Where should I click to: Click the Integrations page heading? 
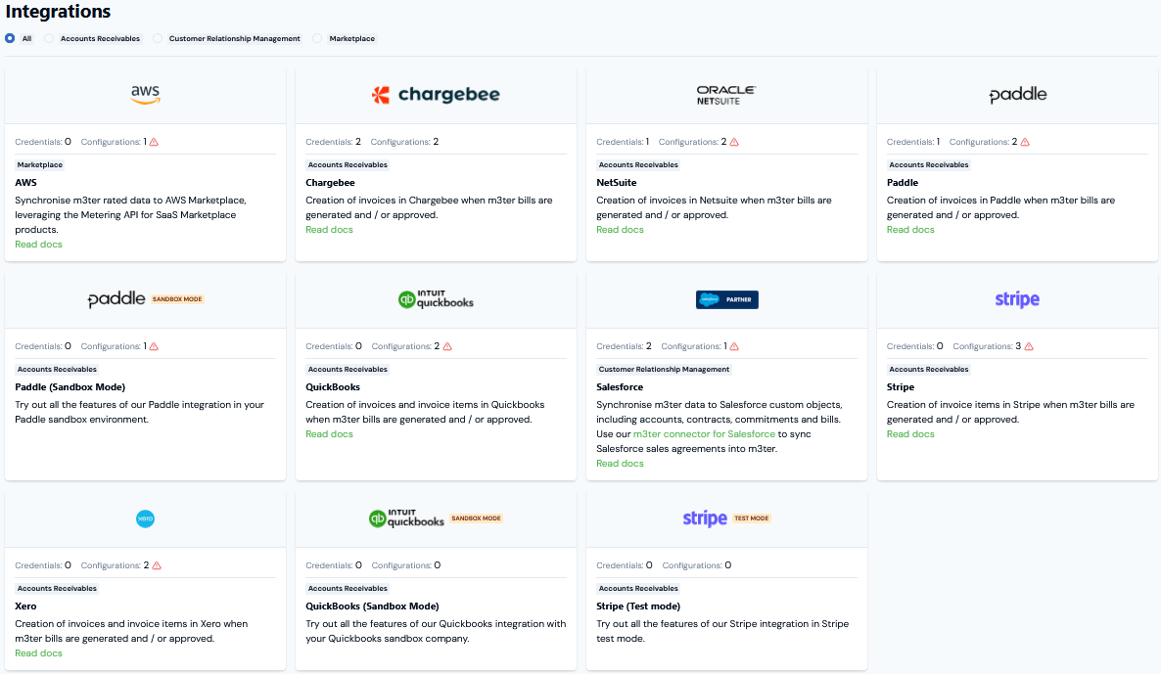pos(58,12)
